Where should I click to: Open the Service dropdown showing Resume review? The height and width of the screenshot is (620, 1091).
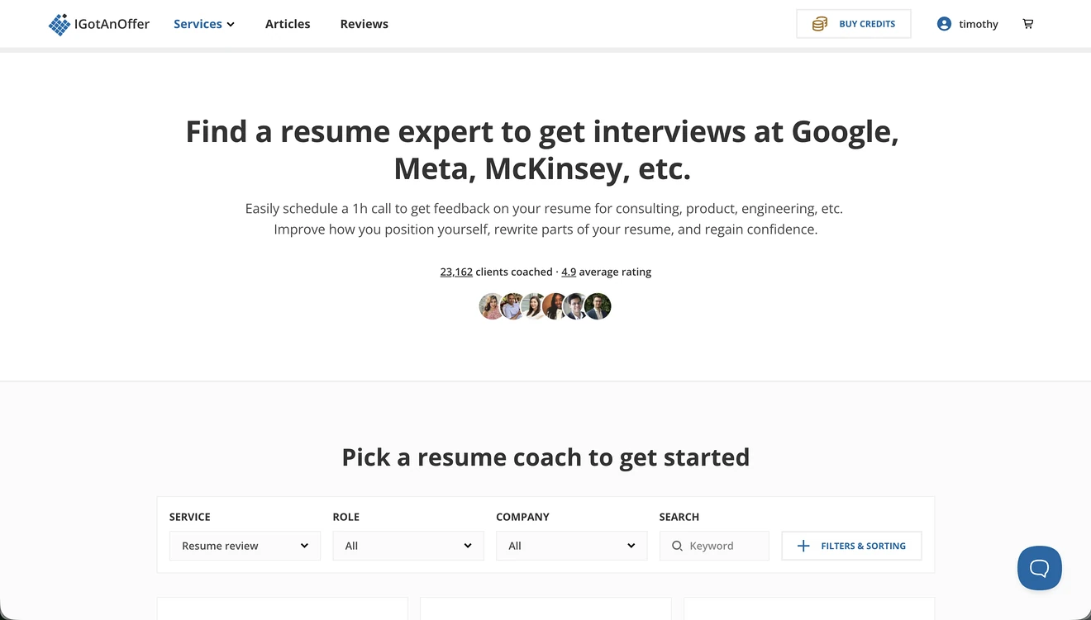245,546
